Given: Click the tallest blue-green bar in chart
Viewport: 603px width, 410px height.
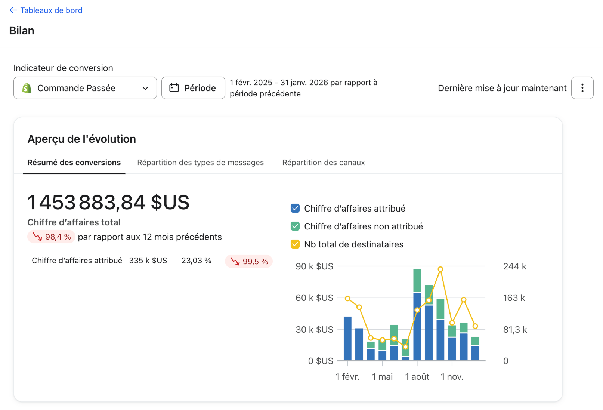Looking at the screenshot, I should point(417,315).
